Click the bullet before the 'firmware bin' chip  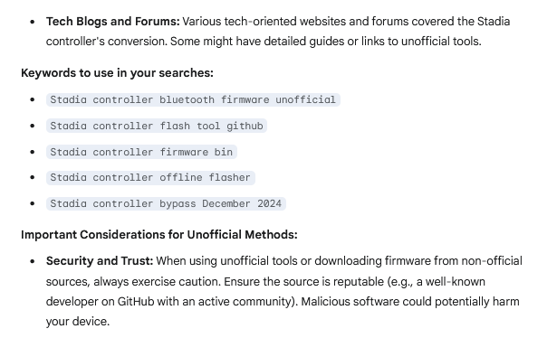pos(33,152)
